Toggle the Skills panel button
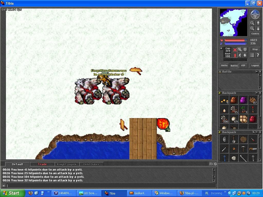 point(224,65)
